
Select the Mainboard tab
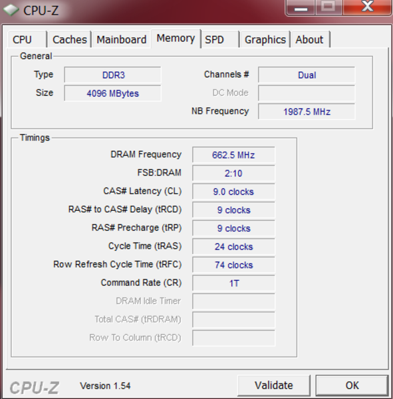pyautogui.click(x=122, y=39)
